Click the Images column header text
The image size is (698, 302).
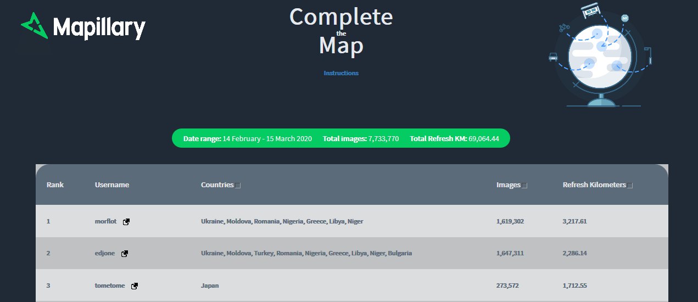[x=509, y=184]
